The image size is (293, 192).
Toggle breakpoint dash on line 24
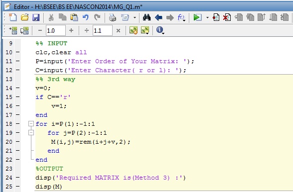18,178
